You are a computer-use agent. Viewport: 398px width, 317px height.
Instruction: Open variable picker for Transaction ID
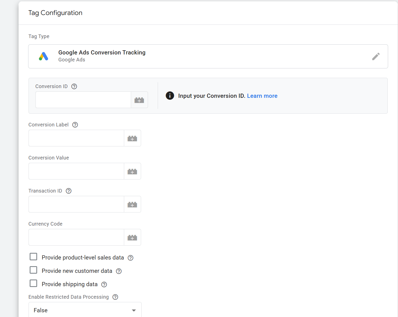132,204
